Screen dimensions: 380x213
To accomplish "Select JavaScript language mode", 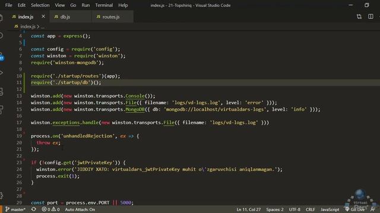I will tap(330, 209).
